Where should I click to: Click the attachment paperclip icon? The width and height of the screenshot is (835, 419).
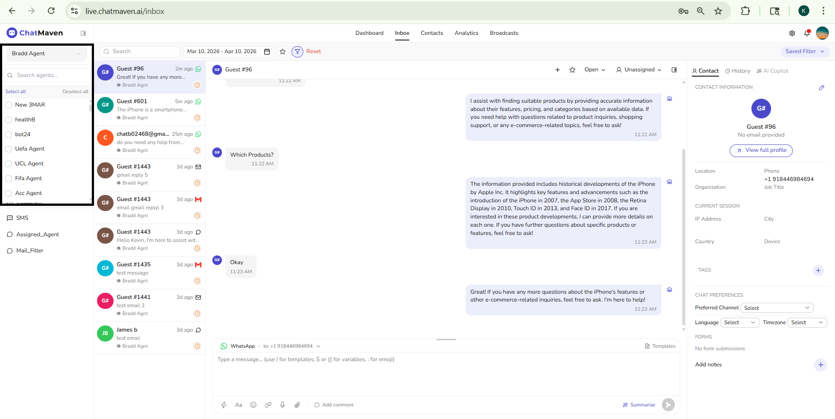pyautogui.click(x=297, y=405)
